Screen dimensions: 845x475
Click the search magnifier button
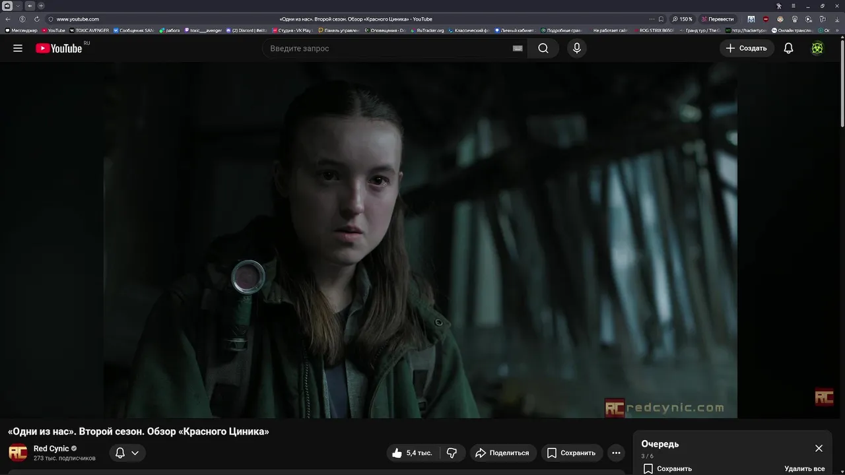[x=543, y=48]
